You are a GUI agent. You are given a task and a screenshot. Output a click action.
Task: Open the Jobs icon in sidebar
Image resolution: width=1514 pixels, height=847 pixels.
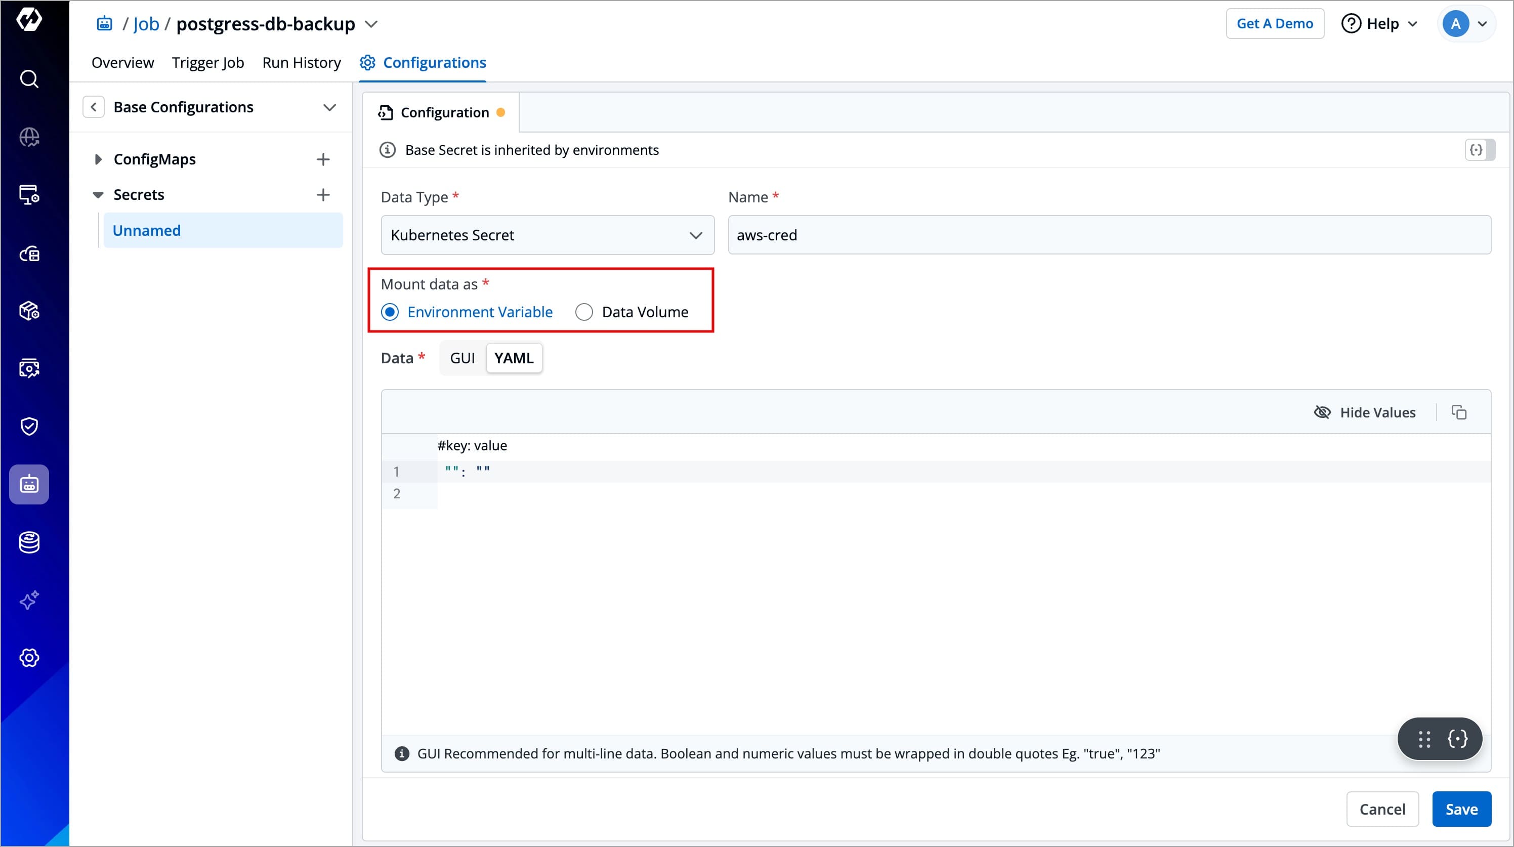point(29,484)
